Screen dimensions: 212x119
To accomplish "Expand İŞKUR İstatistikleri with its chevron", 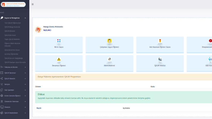I will (25, 113).
